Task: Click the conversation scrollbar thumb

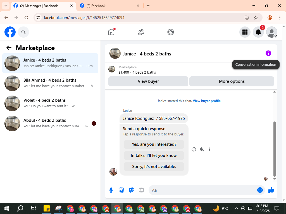Action: pos(275,149)
